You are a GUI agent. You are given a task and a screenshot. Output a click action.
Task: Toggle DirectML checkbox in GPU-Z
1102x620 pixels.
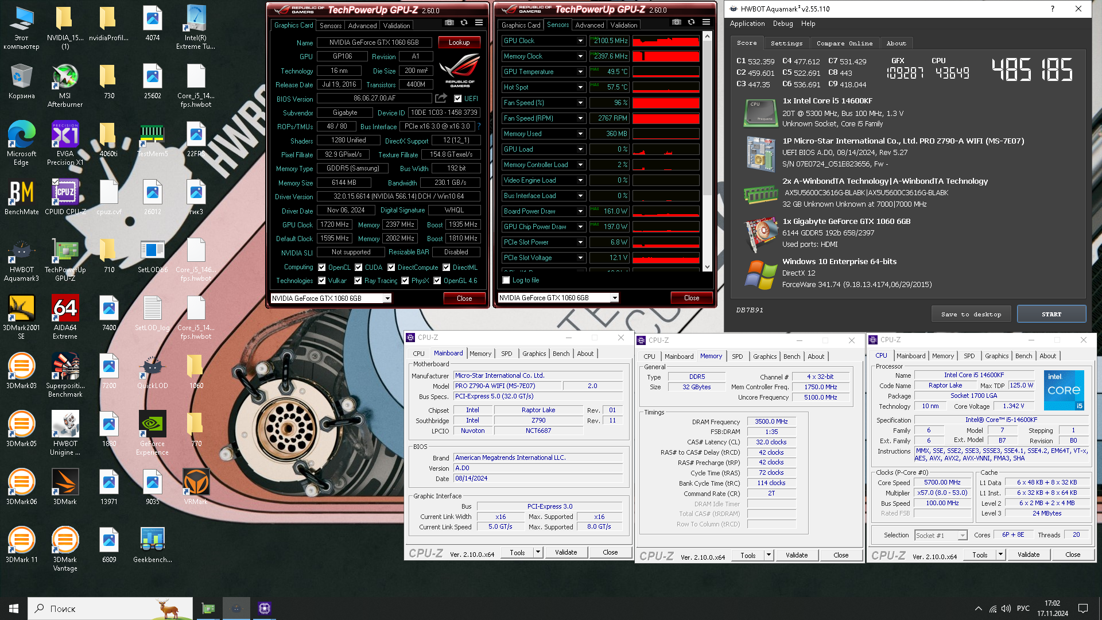(x=446, y=268)
